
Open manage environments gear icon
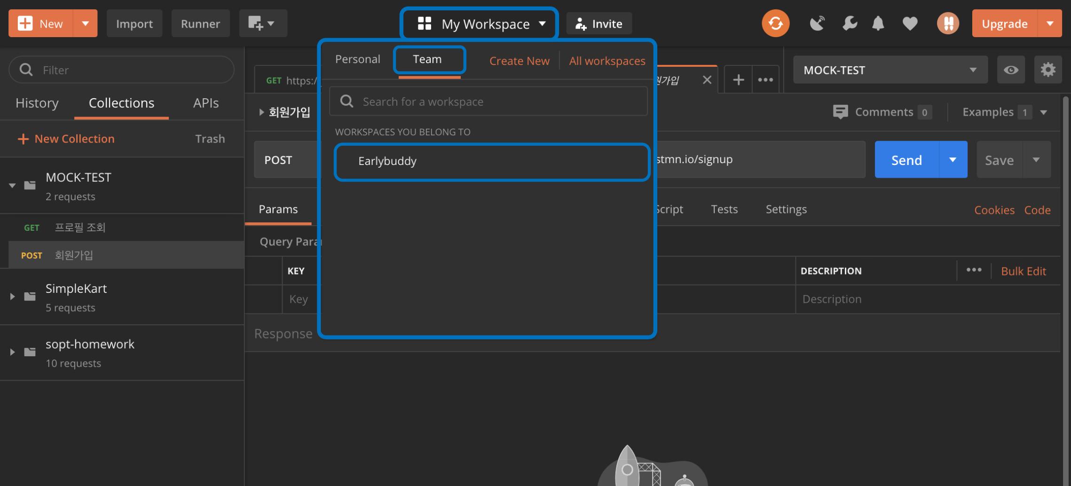tap(1048, 70)
